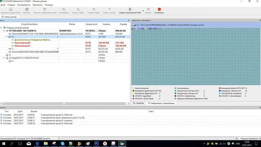Open the Просмотр menu
Image resolution: width=261 pixels, height=147 pixels.
click(x=37, y=5)
